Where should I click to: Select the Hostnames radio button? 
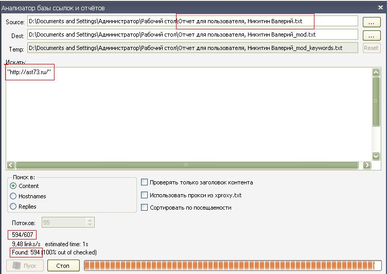coord(13,196)
